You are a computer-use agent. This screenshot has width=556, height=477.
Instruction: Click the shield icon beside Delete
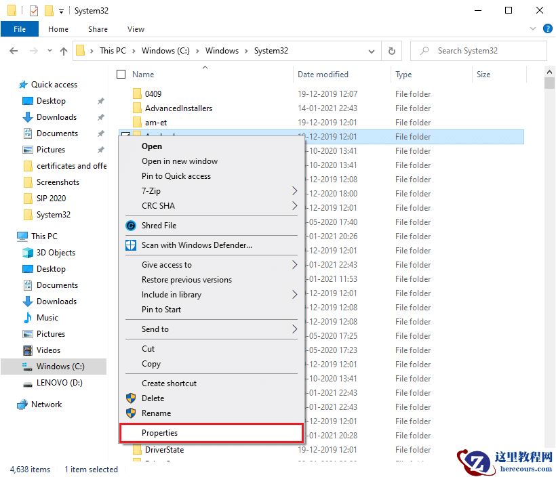[x=131, y=398]
